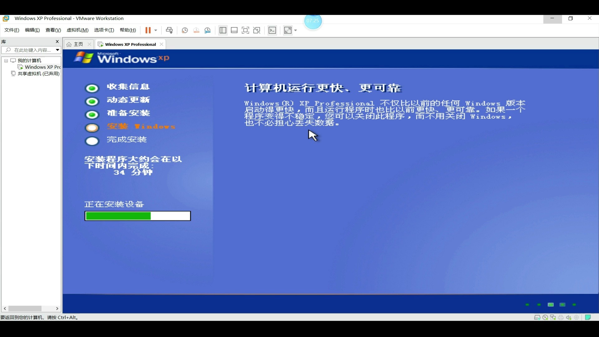The width and height of the screenshot is (599, 337).
Task: Close the 主页 tab
Action: (90, 44)
